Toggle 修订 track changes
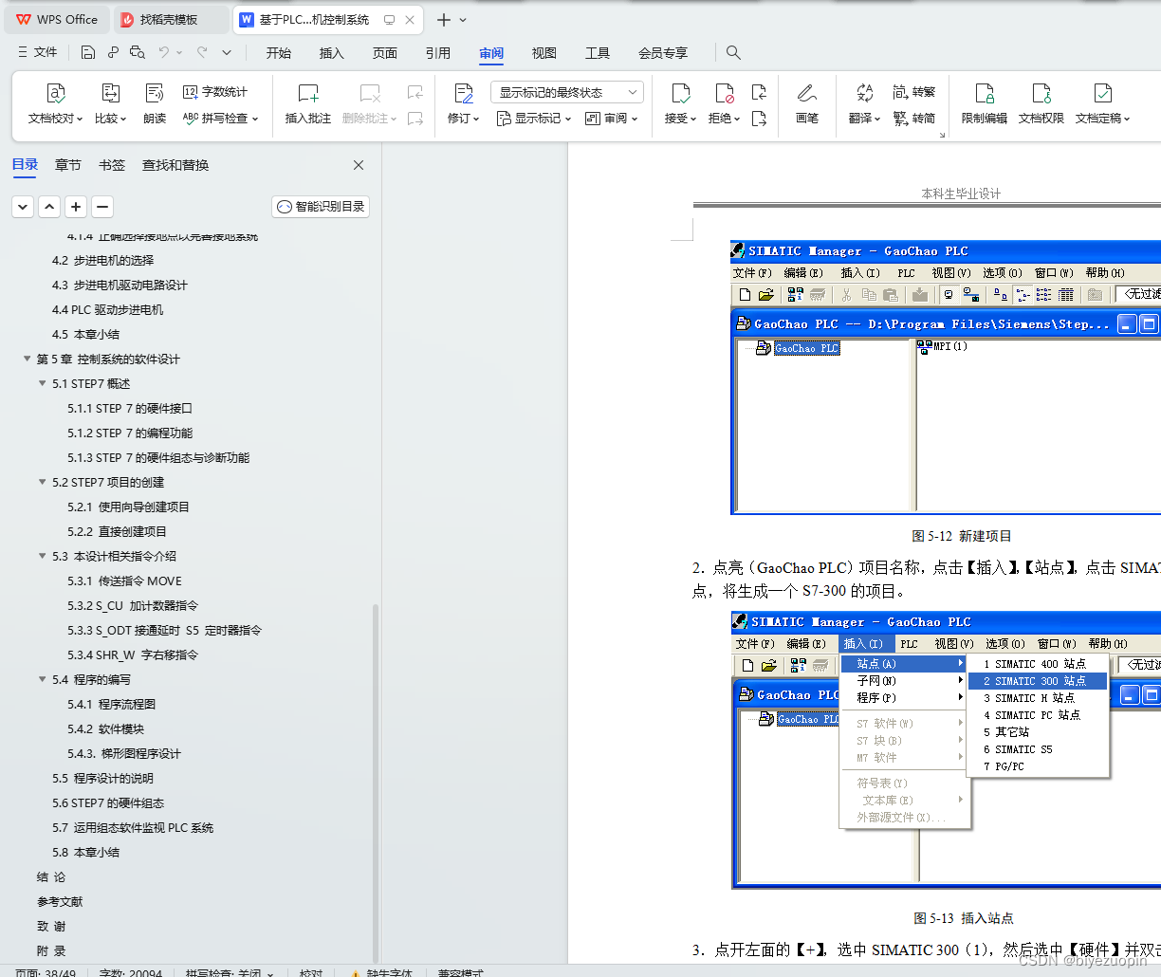Screen dimensions: 1161x977 [463, 103]
